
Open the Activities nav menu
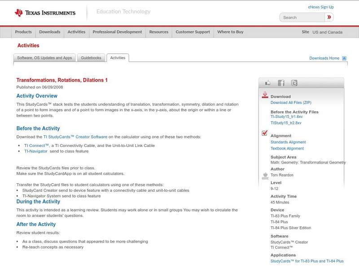tap(76, 32)
